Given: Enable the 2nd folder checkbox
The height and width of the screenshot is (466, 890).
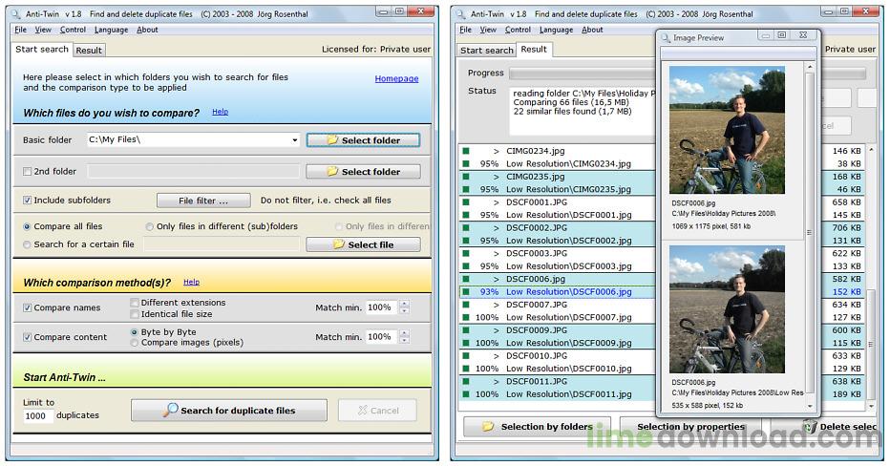Looking at the screenshot, I should click(x=27, y=172).
